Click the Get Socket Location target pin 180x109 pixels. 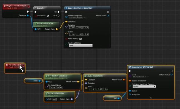point(46,82)
